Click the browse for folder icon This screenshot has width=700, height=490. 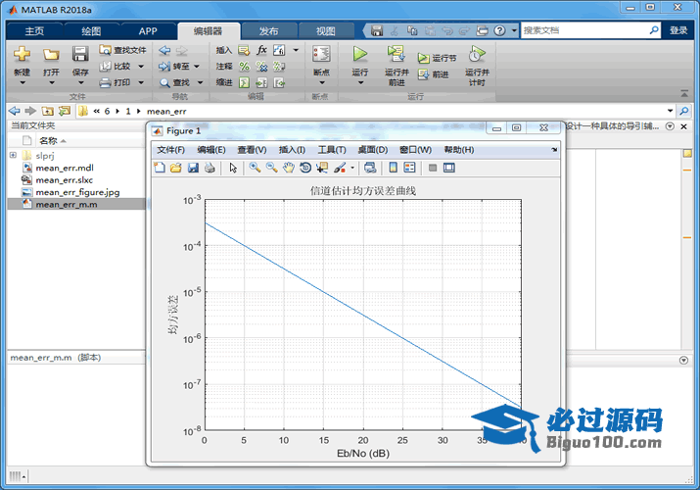click(x=65, y=111)
